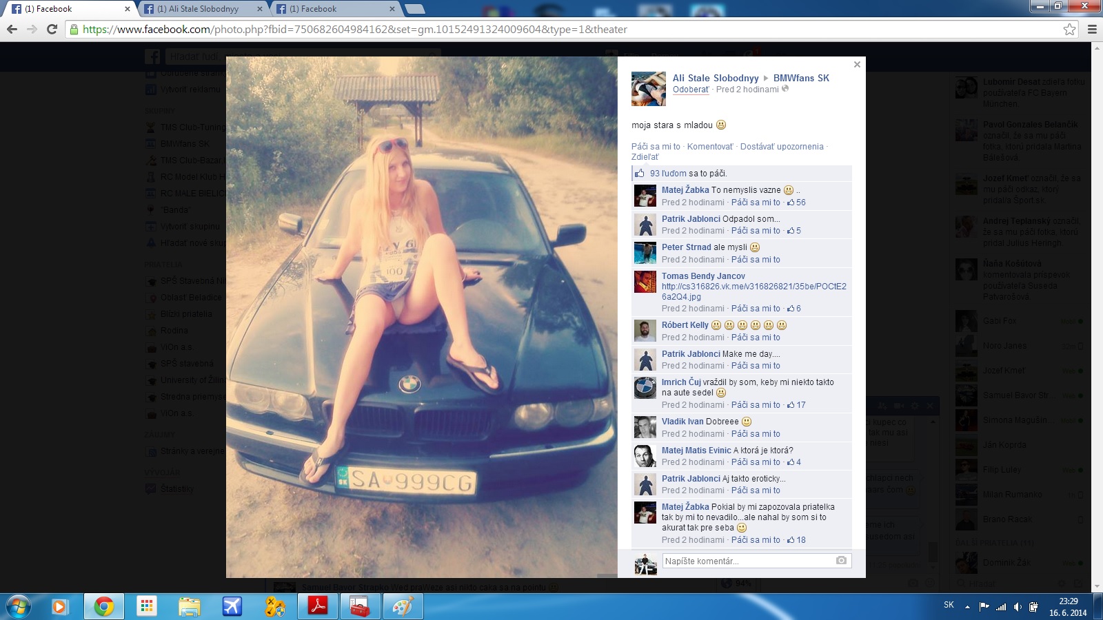Go back using browser back arrow
This screenshot has width=1103, height=620.
[12, 30]
